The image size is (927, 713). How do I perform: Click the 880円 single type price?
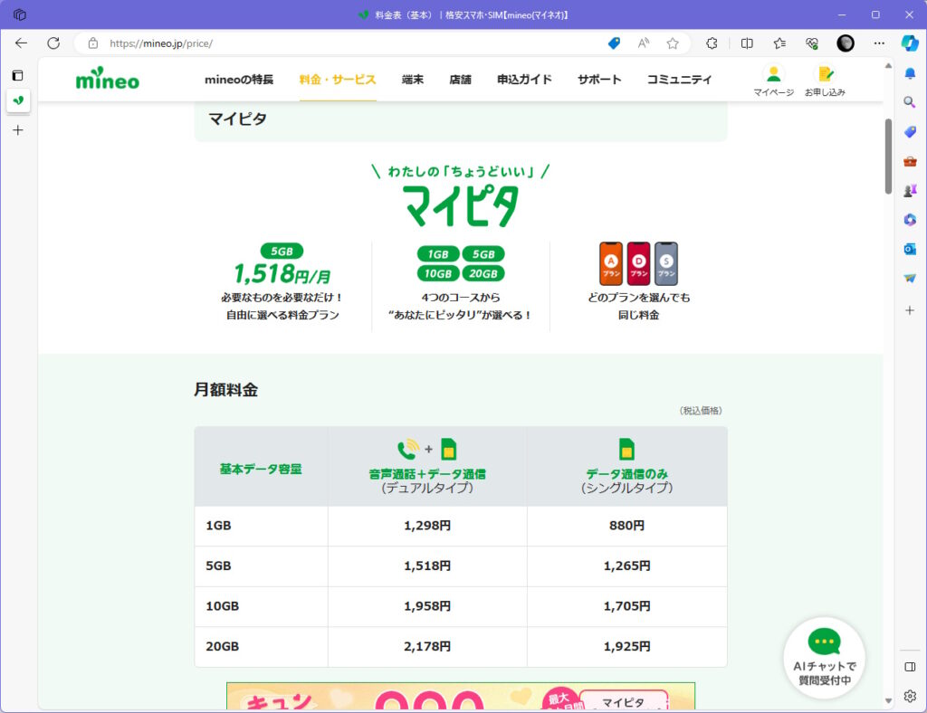click(x=626, y=526)
